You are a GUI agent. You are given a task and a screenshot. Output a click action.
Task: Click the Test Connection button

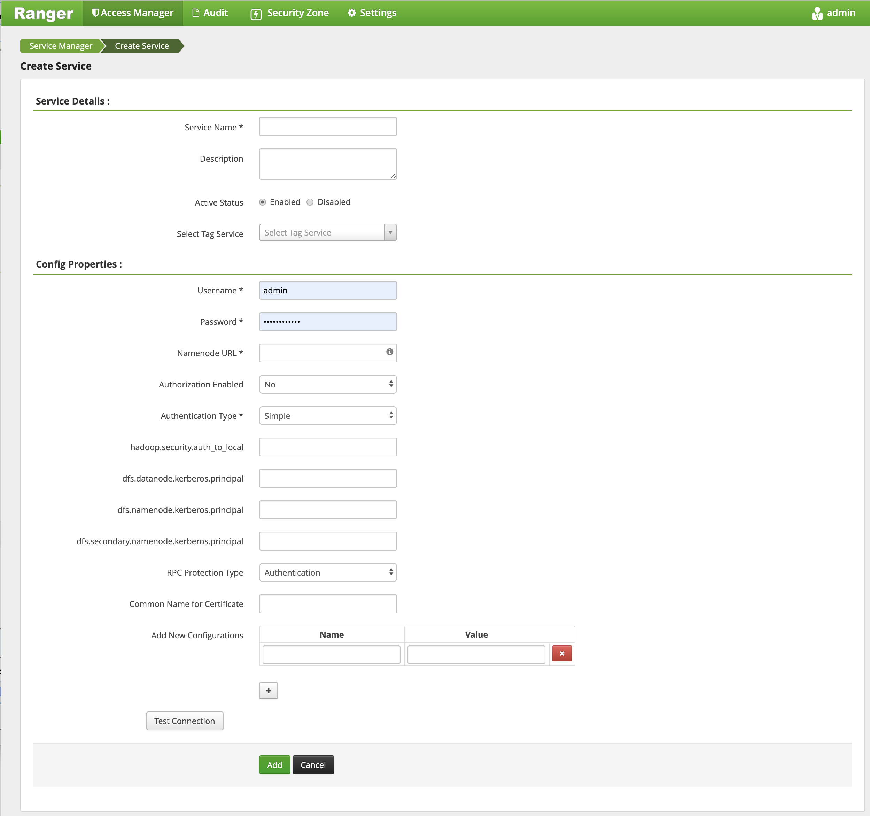(184, 721)
